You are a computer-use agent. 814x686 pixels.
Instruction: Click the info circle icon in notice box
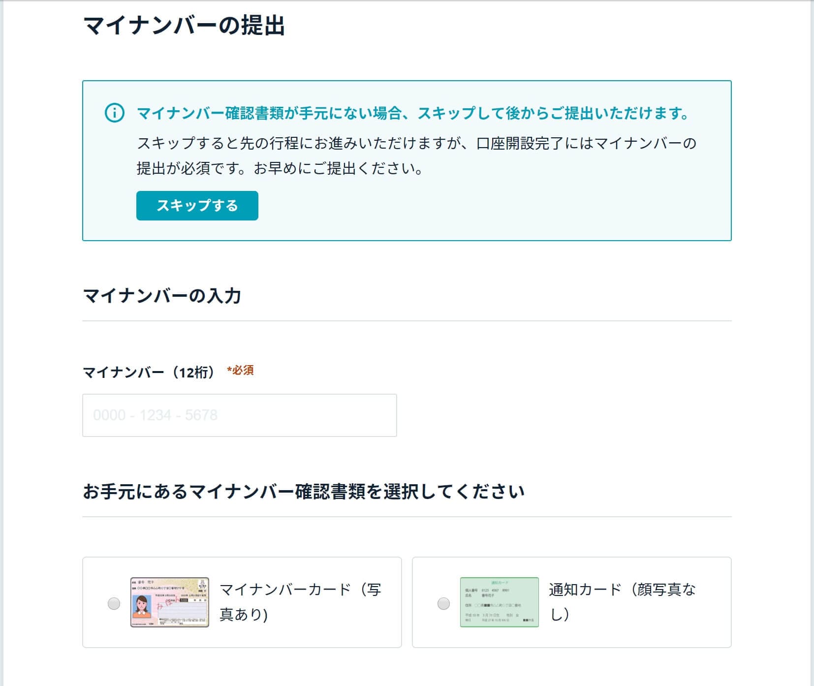tap(115, 113)
